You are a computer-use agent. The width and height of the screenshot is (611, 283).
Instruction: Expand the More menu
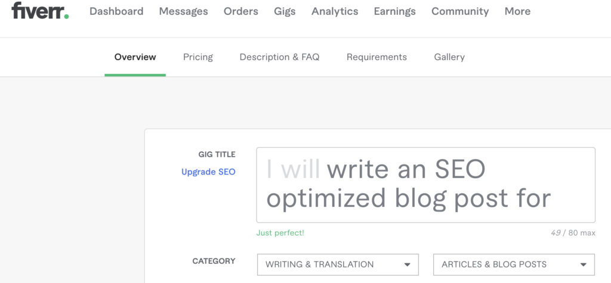click(x=517, y=11)
